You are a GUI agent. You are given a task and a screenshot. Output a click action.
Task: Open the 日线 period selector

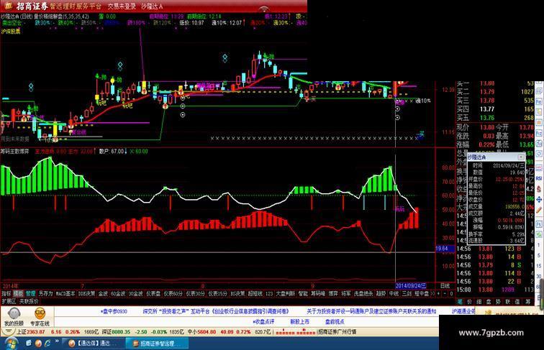tap(445, 286)
